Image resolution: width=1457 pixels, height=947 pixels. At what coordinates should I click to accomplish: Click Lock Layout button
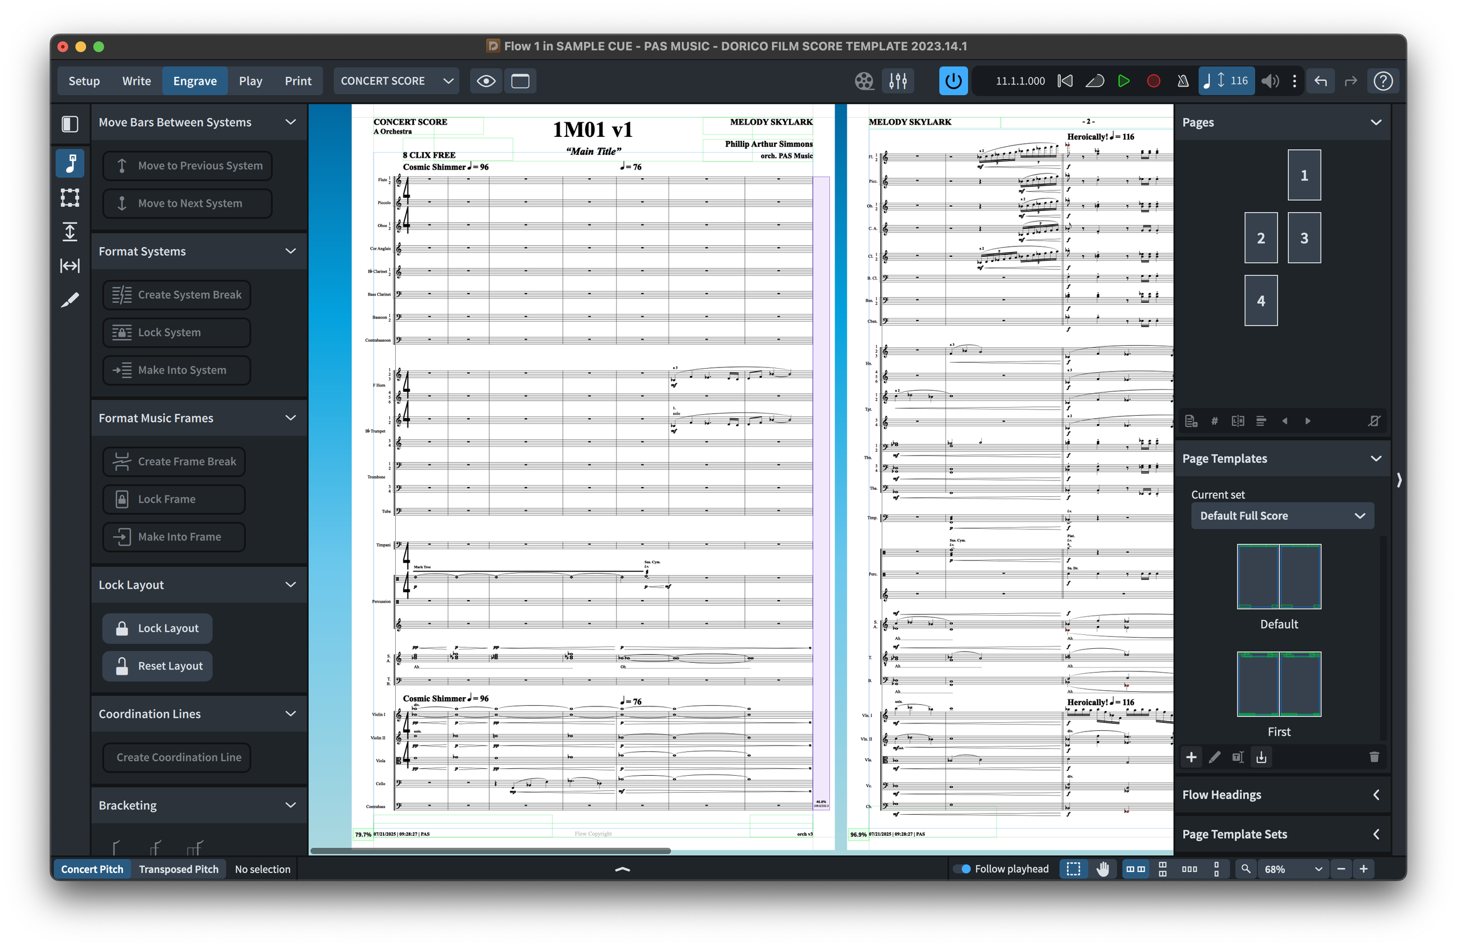click(x=157, y=628)
